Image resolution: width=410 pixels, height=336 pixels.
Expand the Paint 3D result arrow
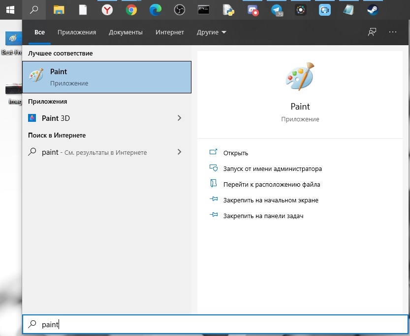click(x=179, y=118)
